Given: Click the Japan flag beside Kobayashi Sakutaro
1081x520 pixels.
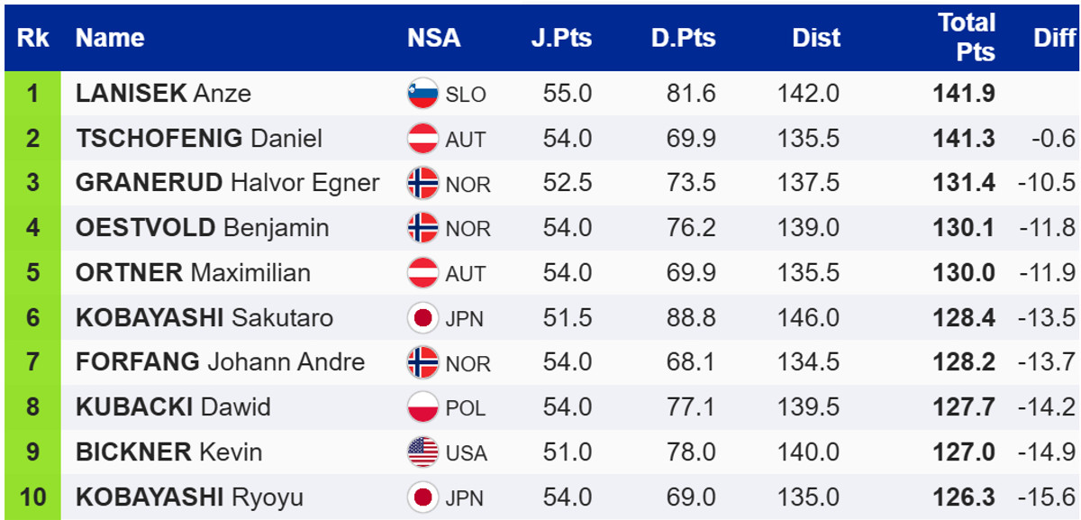Looking at the screenshot, I should point(422,317).
